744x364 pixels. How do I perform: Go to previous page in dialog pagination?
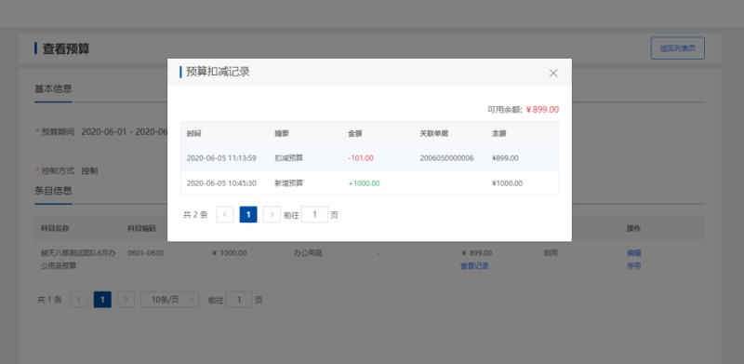pos(224,215)
